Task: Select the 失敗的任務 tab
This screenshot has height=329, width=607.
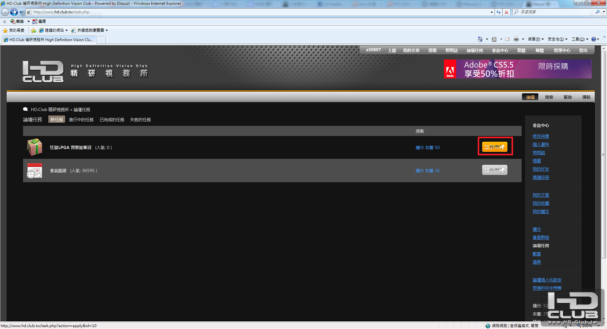Action: [140, 120]
